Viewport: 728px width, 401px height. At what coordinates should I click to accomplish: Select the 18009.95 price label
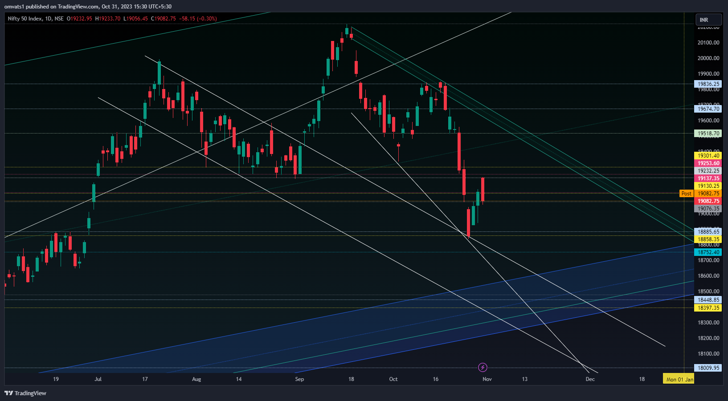pyautogui.click(x=708, y=368)
